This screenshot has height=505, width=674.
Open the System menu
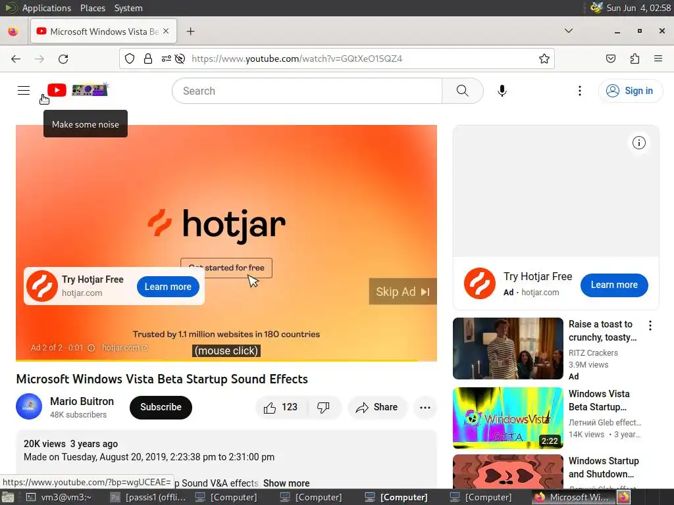click(128, 8)
